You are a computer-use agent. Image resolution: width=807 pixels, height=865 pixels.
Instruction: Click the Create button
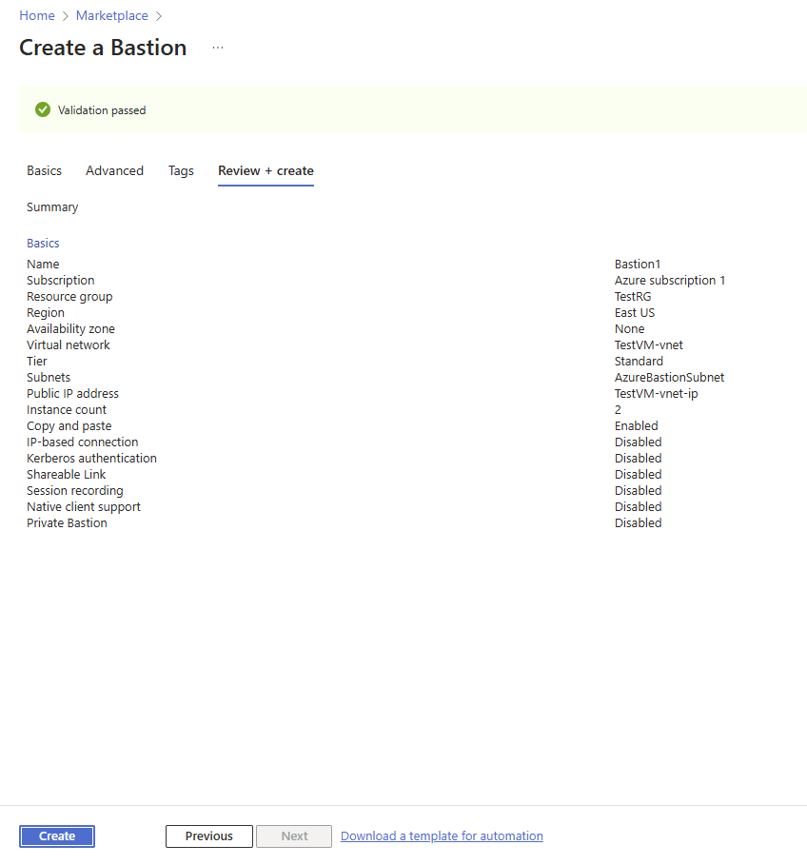coord(57,836)
